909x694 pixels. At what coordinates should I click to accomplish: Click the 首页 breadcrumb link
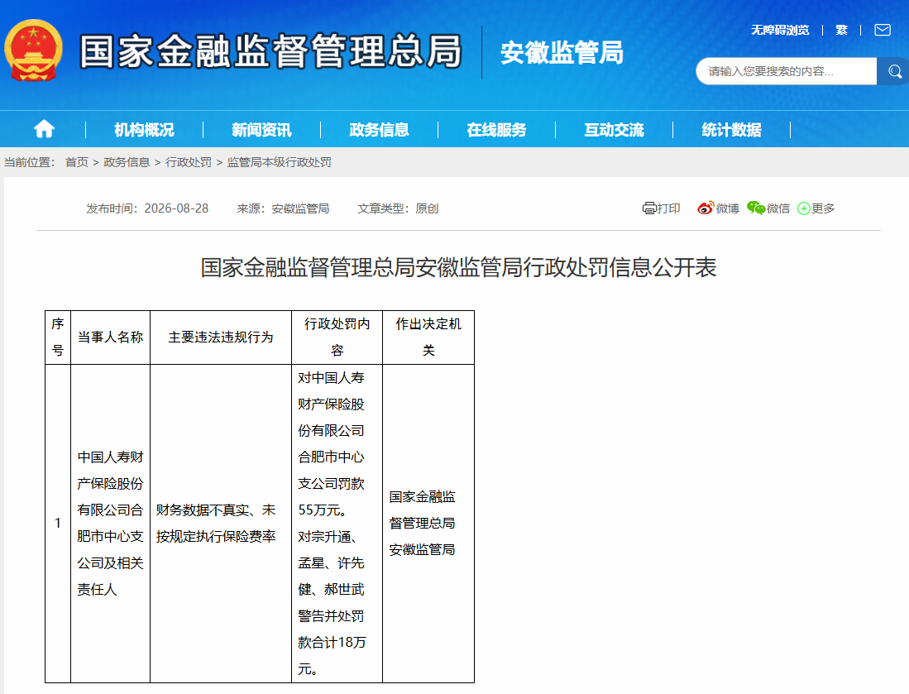[77, 162]
